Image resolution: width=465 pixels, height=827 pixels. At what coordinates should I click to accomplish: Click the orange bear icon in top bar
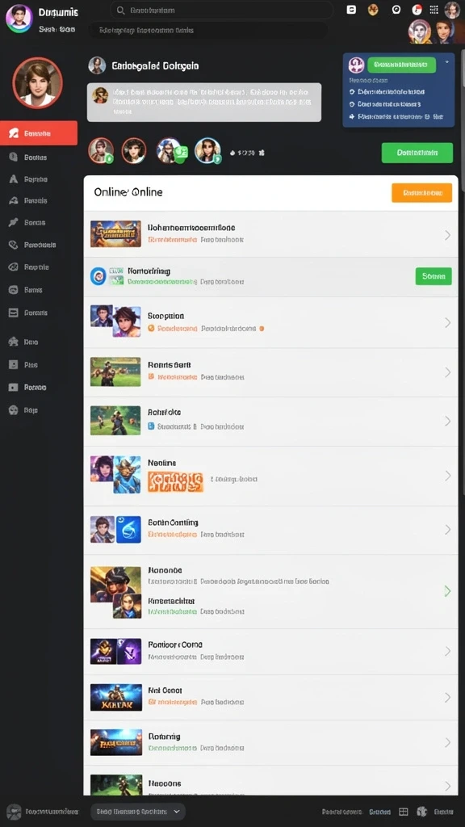tap(373, 10)
